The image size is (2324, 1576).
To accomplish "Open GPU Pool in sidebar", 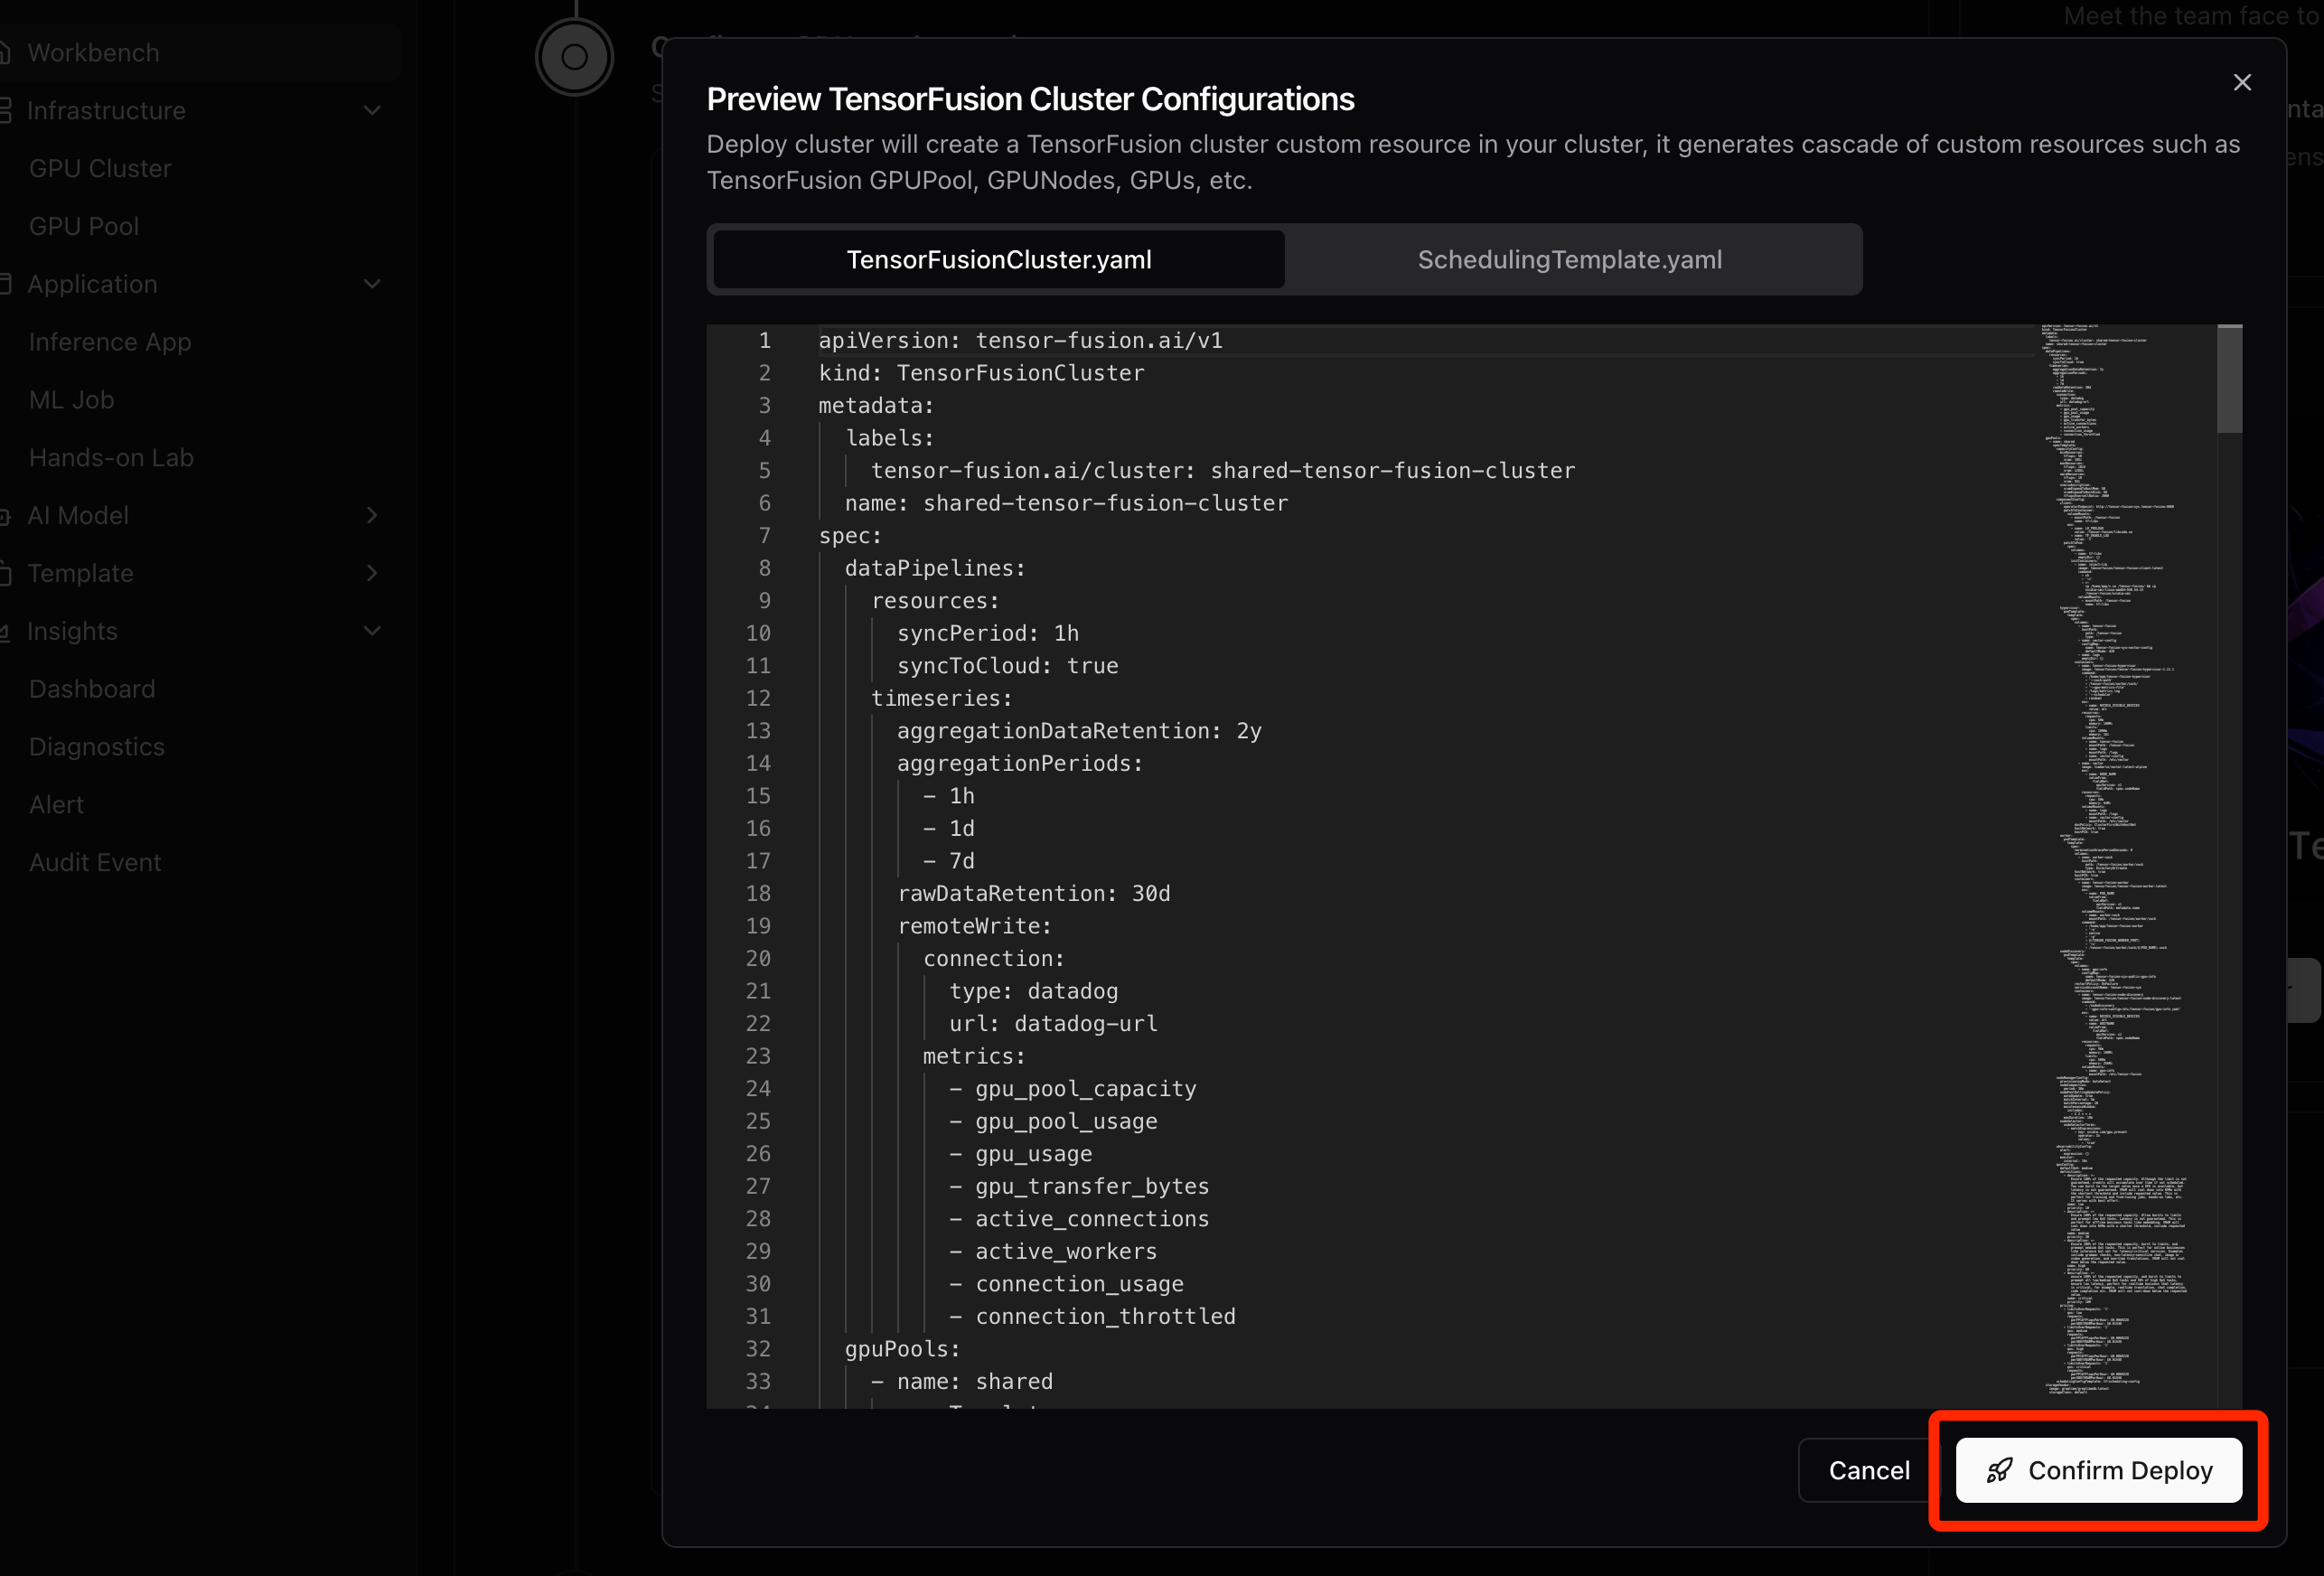I will pos(84,226).
